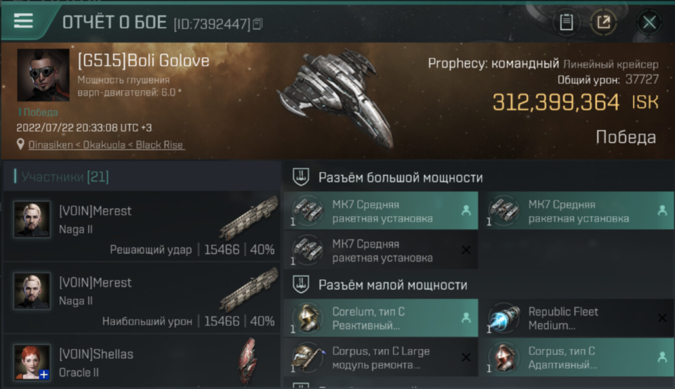675x389 pixels.
Task: Select Republic Fleet Medium module
Action: click(x=576, y=318)
